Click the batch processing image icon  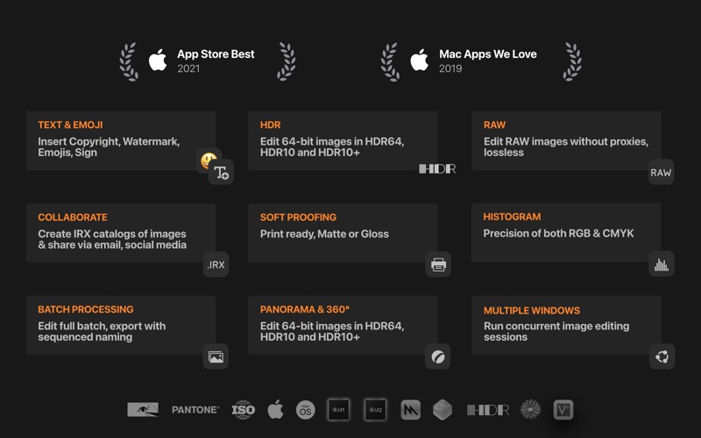pos(216,357)
